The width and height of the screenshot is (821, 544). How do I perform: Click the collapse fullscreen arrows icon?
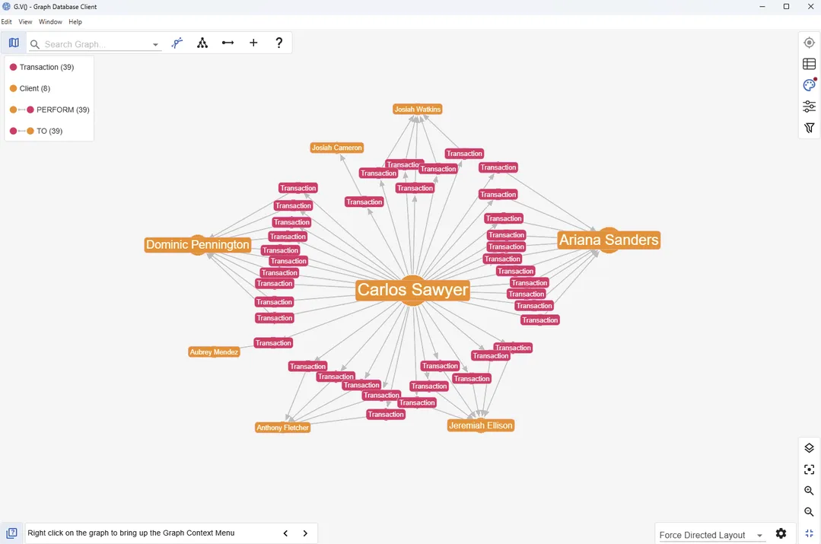click(809, 533)
